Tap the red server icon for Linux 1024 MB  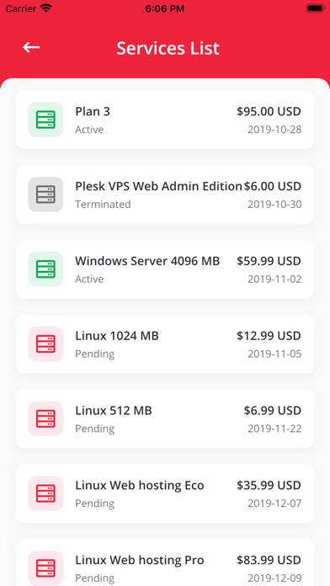coord(45,344)
